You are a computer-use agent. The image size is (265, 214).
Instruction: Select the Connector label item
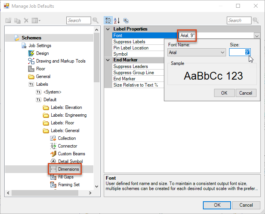tap(68, 146)
